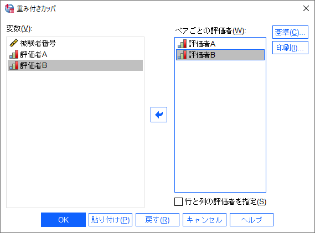Click the ruler icon beside 被験者番号
This screenshot has width=315, height=233.
[13, 43]
